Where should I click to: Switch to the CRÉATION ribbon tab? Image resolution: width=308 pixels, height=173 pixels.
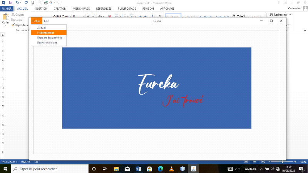pyautogui.click(x=60, y=8)
